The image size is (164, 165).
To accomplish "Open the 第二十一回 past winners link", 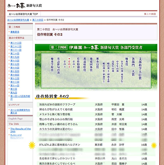I will (16, 50).
